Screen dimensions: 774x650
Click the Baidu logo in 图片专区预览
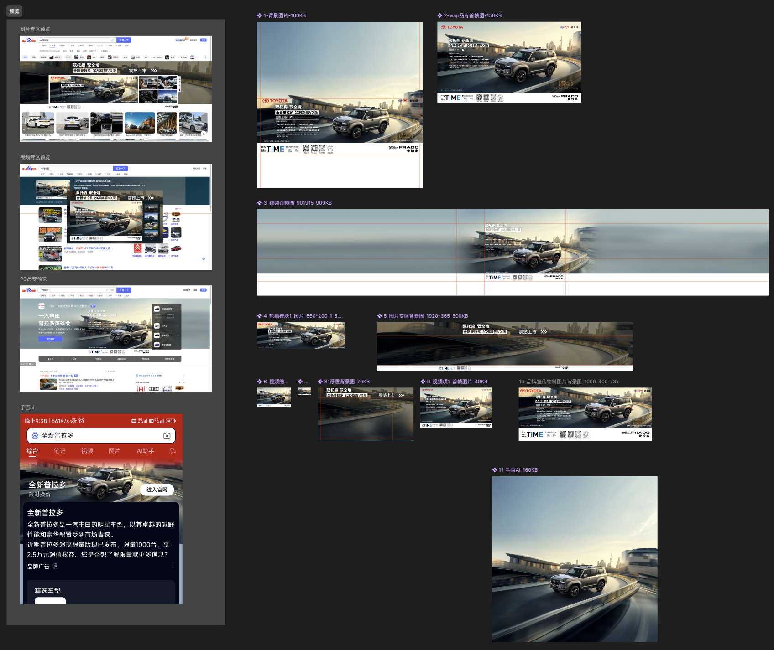(29, 41)
